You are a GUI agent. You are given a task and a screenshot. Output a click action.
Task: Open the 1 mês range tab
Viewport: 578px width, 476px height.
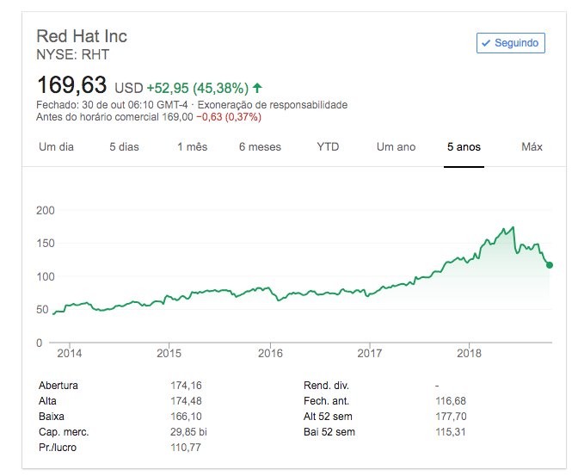click(192, 147)
